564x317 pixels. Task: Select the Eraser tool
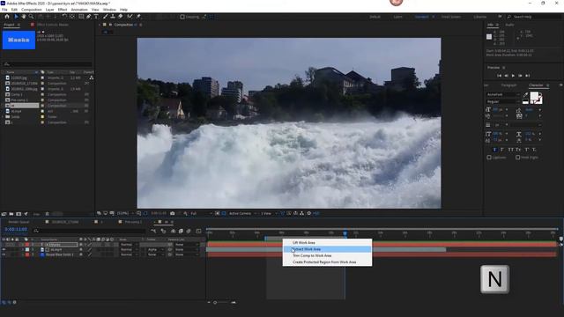pyautogui.click(x=121, y=17)
